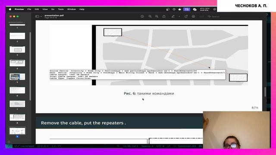Click 'Ln 38, Col 5' in editor status bar

pos(131,146)
